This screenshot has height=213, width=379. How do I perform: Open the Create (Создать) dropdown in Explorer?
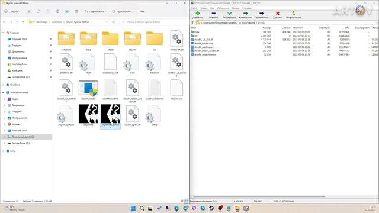pyautogui.click(x=12, y=12)
